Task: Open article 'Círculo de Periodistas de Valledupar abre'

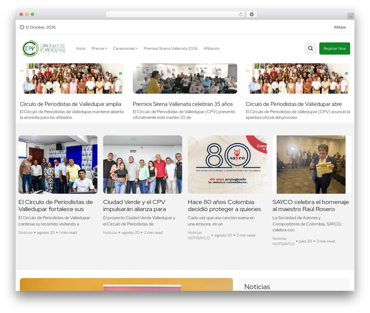Action: click(x=294, y=104)
